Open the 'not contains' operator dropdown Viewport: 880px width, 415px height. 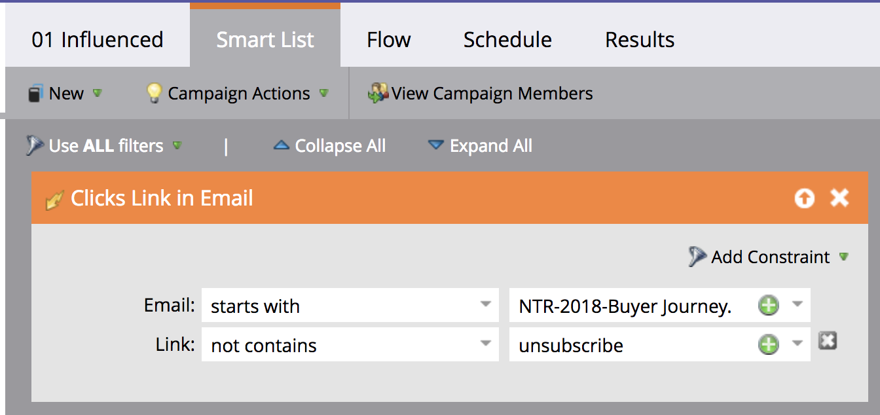pos(485,345)
